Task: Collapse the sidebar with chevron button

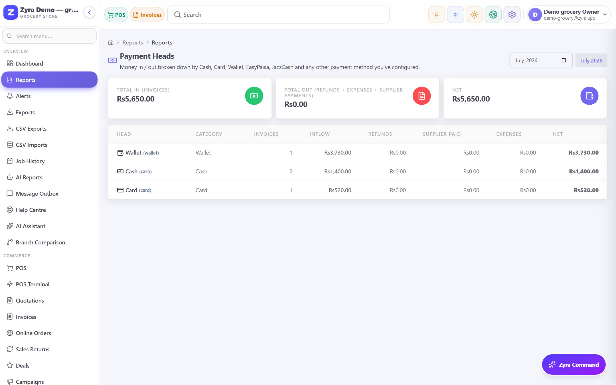Action: (89, 13)
